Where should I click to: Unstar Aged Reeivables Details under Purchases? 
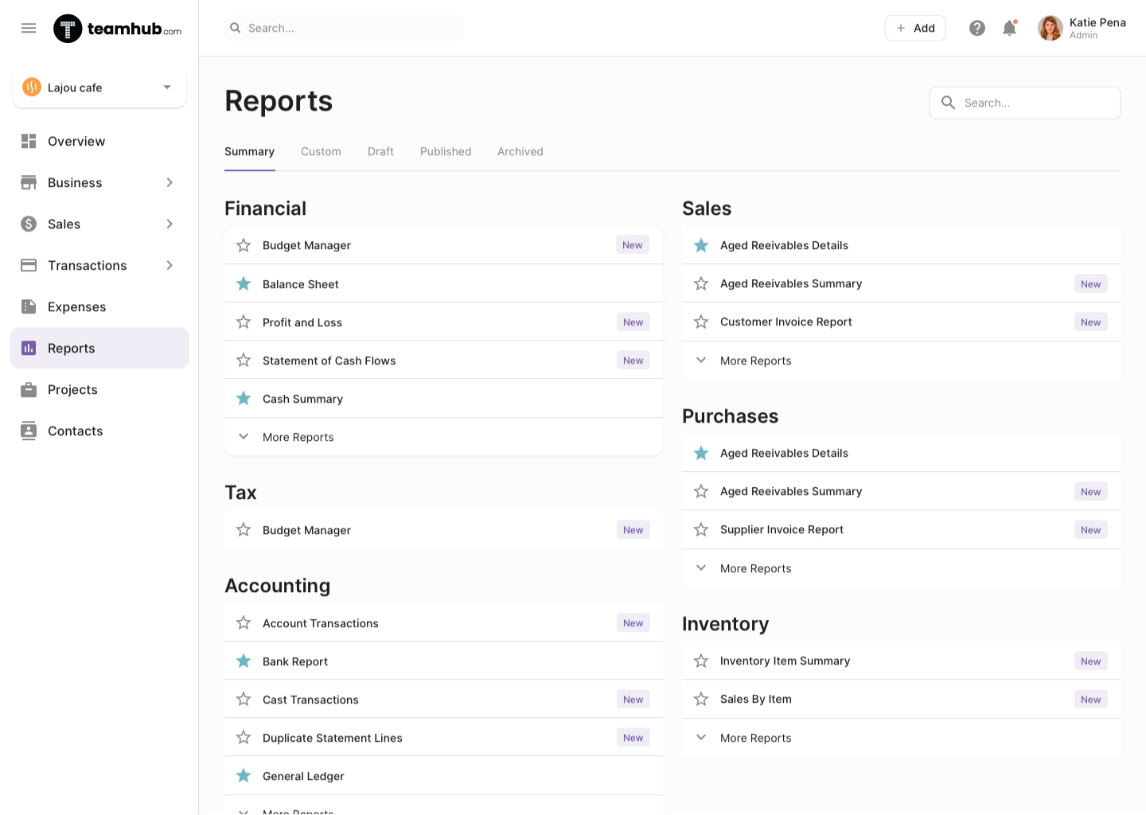(701, 453)
